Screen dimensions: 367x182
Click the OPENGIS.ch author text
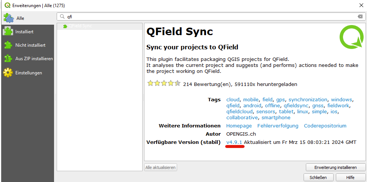click(241, 134)
